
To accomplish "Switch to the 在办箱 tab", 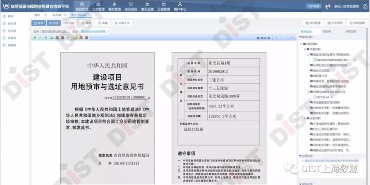I will click(x=57, y=15).
